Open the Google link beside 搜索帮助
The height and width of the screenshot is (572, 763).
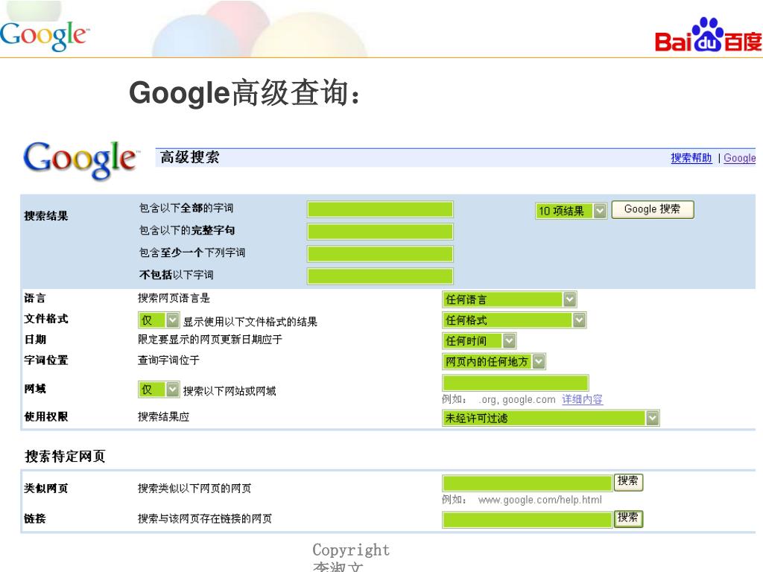(739, 158)
